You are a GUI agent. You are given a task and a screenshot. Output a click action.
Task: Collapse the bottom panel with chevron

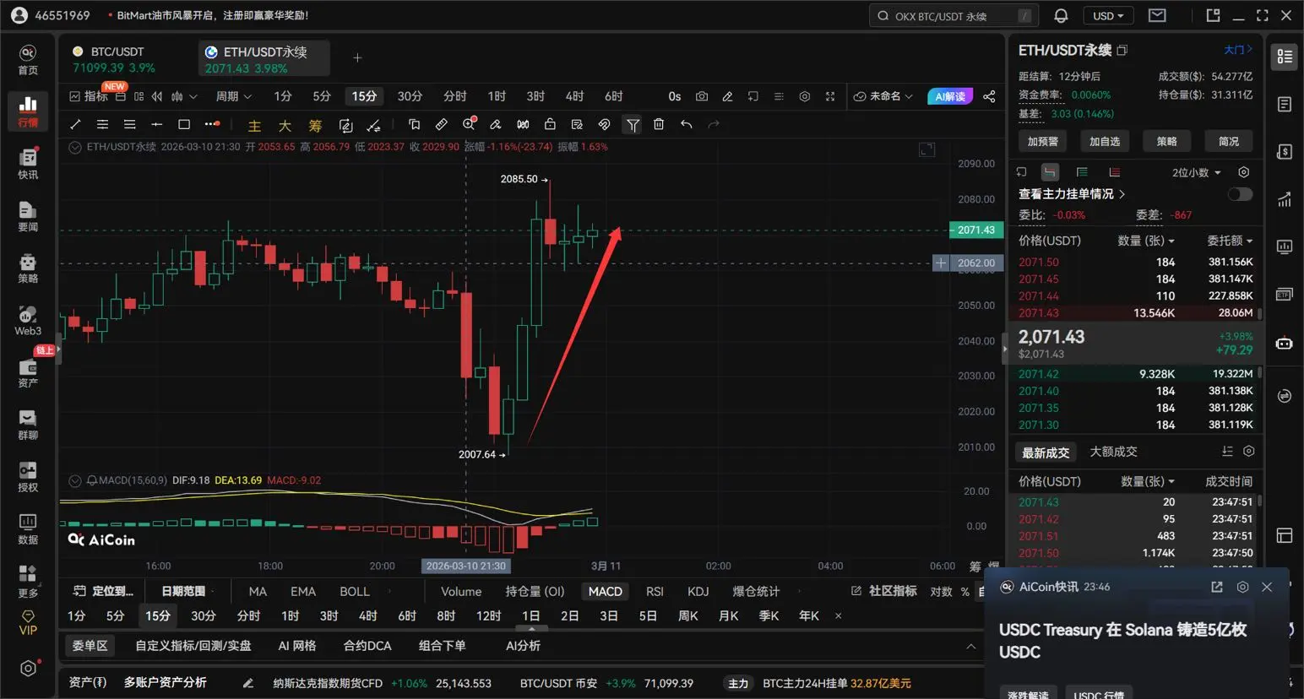pos(970,646)
